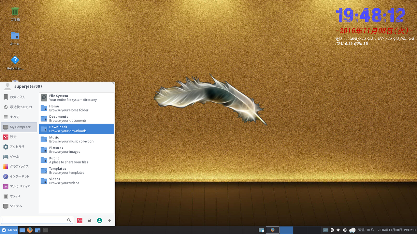The image size is (417, 234).
Task: Open the Wi-Fi network tray icon
Action: pos(338,230)
